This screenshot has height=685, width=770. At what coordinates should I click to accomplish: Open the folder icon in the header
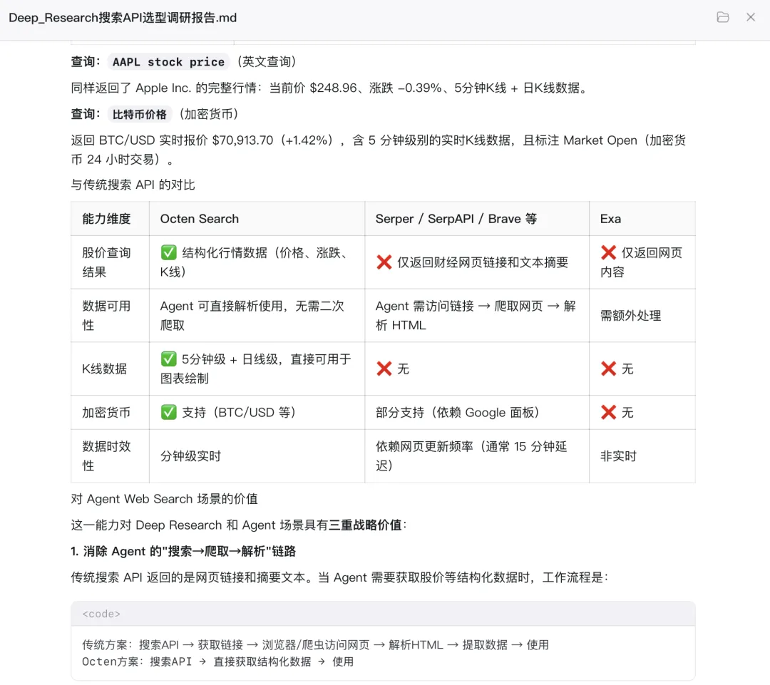722,17
